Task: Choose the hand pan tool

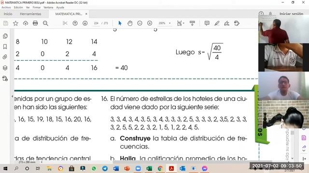Action: [x=130, y=24]
